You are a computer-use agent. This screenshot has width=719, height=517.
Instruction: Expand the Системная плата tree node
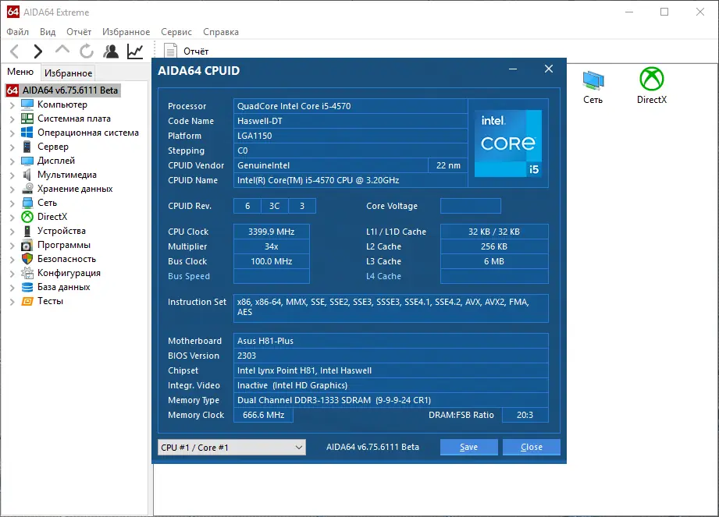[x=12, y=119]
